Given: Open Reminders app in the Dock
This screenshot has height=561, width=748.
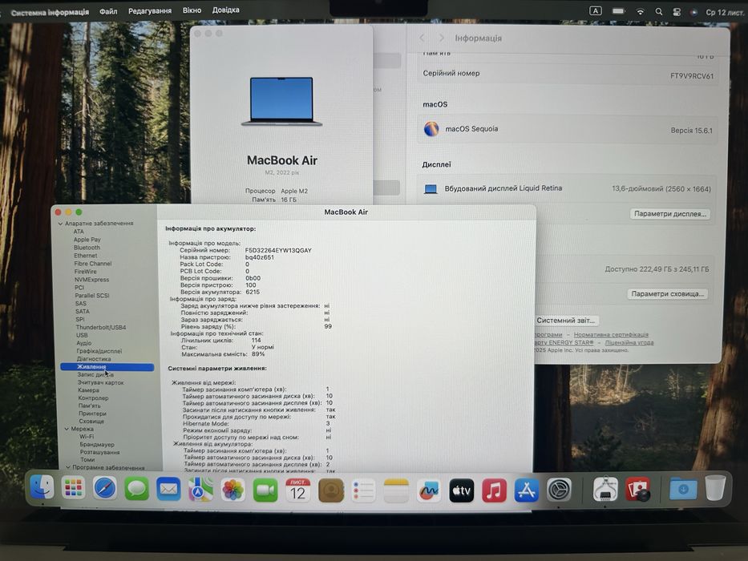Looking at the screenshot, I should (x=363, y=490).
